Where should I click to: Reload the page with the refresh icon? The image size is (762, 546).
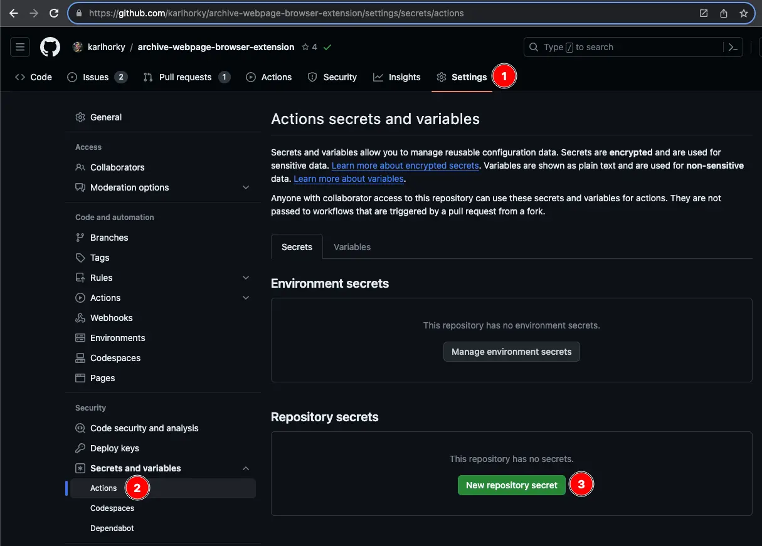(x=54, y=13)
